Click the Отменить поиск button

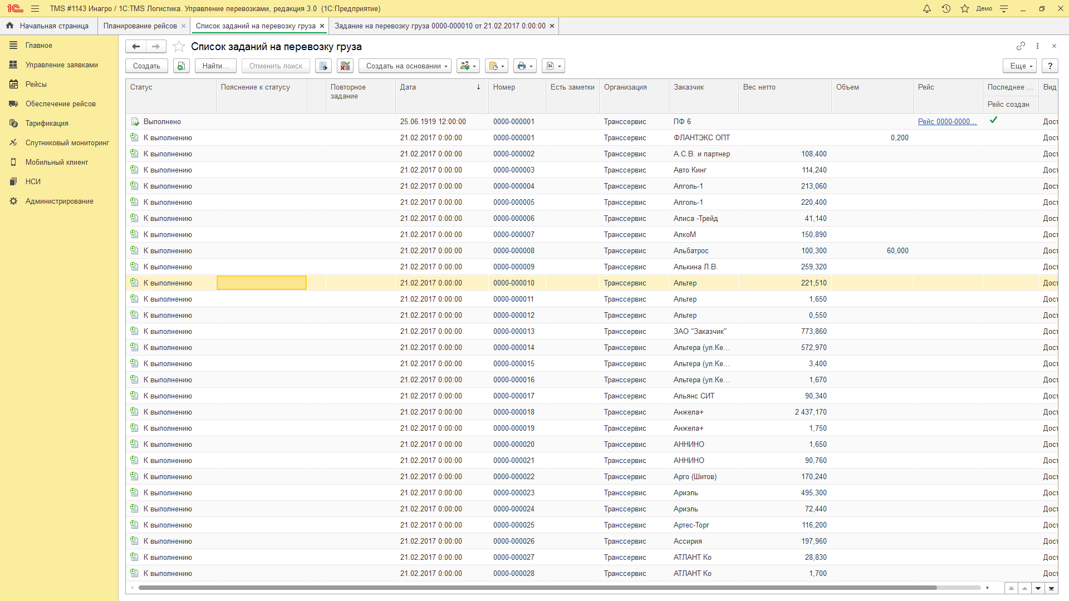276,66
